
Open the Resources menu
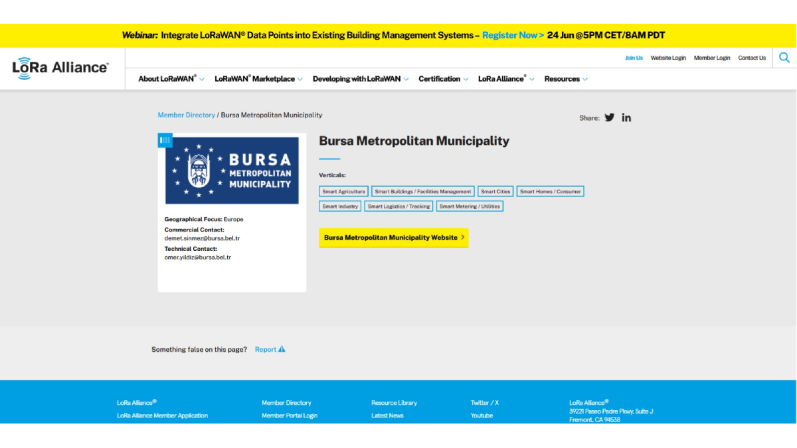pos(566,79)
